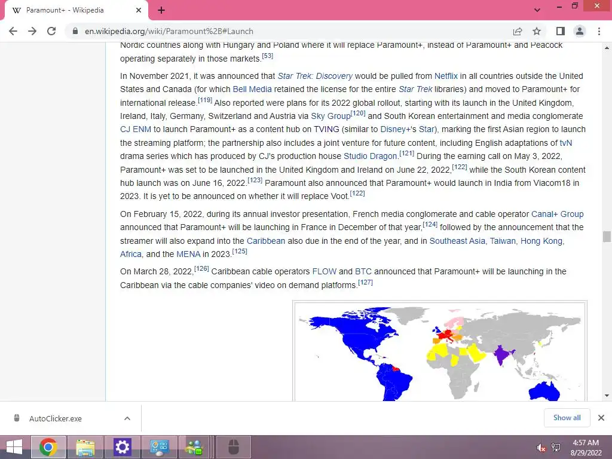Jump to citation [124]
Image resolution: width=612 pixels, height=459 pixels.
pyautogui.click(x=430, y=225)
